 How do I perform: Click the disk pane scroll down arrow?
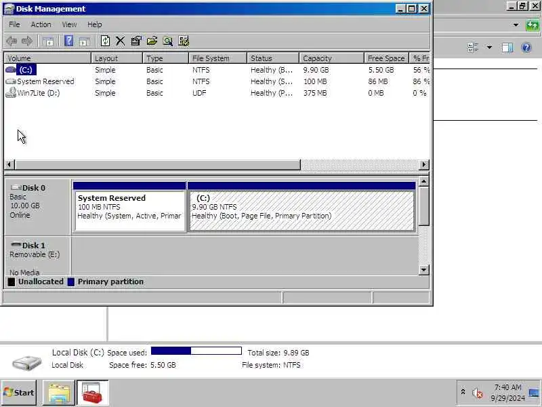click(x=424, y=270)
